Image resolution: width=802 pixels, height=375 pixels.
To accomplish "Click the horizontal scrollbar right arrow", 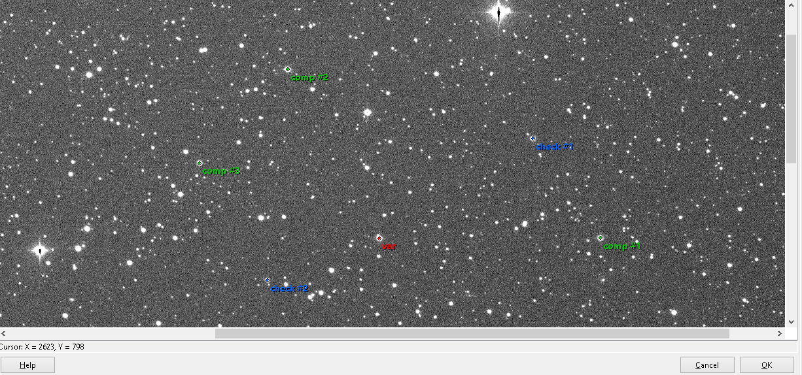I will click(779, 333).
